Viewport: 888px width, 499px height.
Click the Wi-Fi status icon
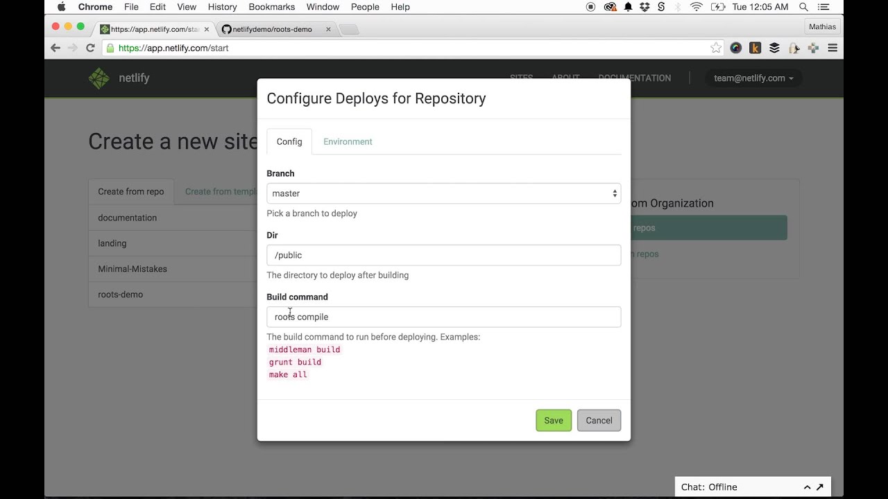pos(697,7)
